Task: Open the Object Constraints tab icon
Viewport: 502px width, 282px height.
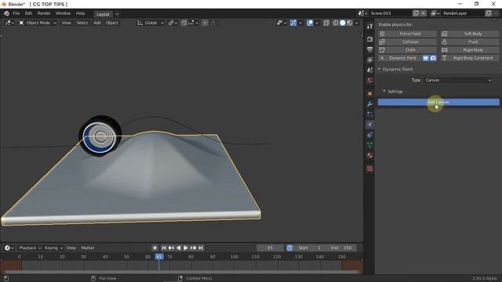Action: coord(369,135)
